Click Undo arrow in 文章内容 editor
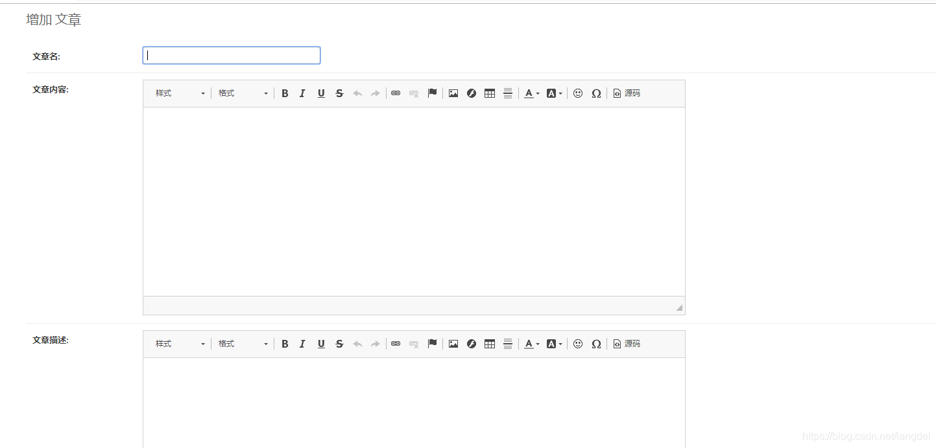 pyautogui.click(x=357, y=93)
